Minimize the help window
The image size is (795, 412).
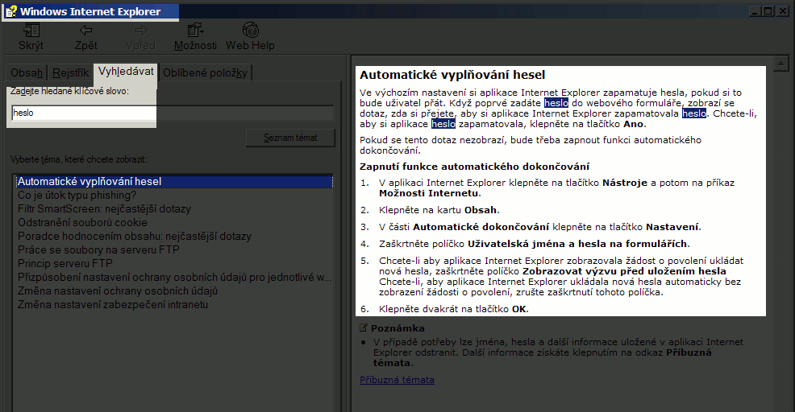(755, 11)
